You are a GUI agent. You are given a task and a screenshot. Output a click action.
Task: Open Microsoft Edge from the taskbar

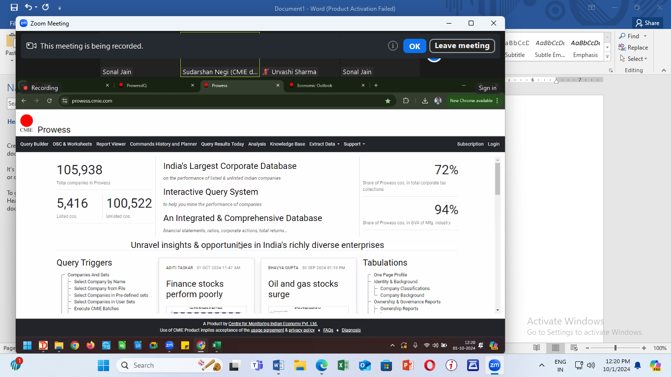pyautogui.click(x=321, y=365)
